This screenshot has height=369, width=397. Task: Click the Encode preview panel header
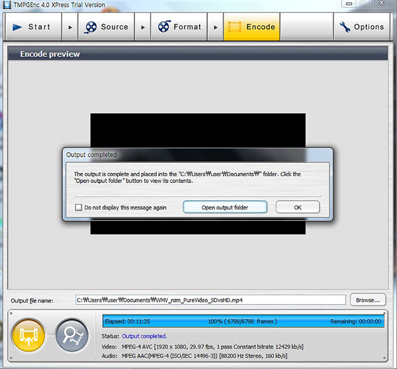click(198, 54)
